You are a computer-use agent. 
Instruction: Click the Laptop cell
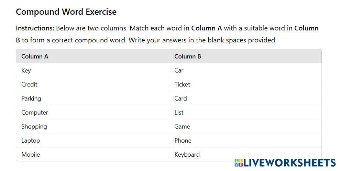tap(31, 141)
